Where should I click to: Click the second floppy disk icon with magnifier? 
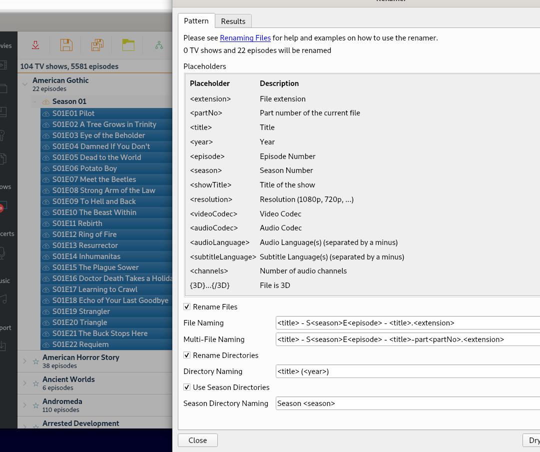[x=97, y=44]
